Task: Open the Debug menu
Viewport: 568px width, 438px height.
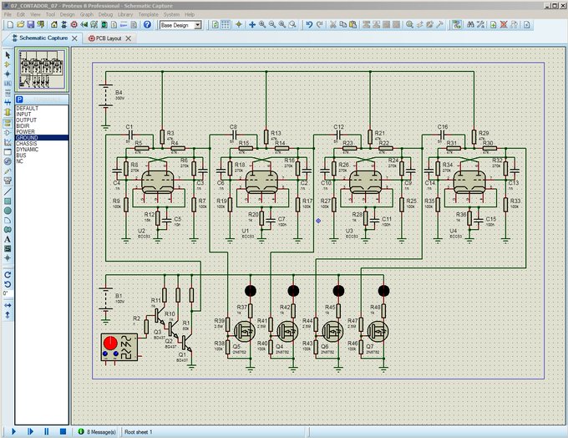Action: pyautogui.click(x=105, y=14)
